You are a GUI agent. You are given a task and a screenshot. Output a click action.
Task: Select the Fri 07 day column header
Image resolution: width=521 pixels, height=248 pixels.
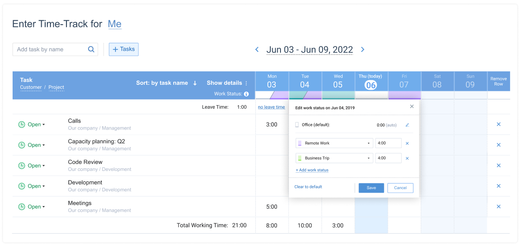click(x=404, y=81)
